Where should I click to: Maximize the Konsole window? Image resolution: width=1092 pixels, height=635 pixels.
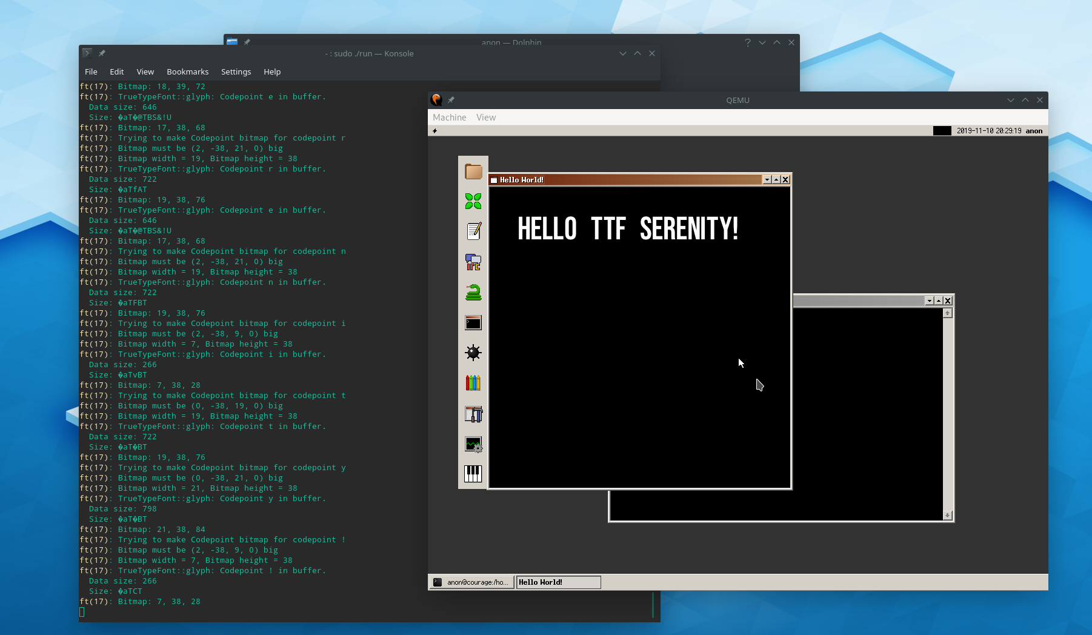638,53
